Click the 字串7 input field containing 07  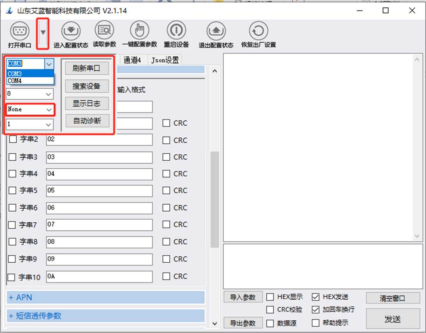click(99, 224)
